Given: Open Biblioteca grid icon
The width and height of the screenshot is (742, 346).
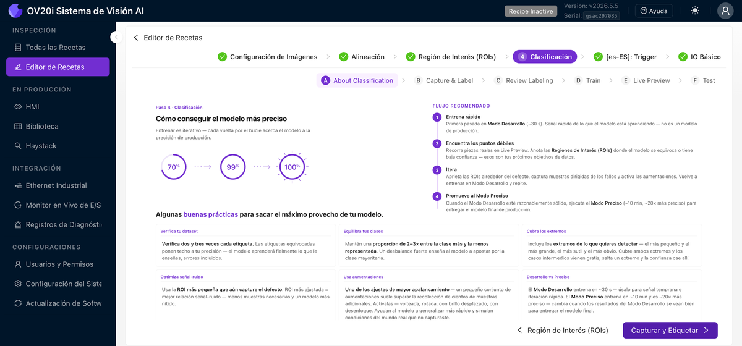Looking at the screenshot, I should tap(19, 126).
